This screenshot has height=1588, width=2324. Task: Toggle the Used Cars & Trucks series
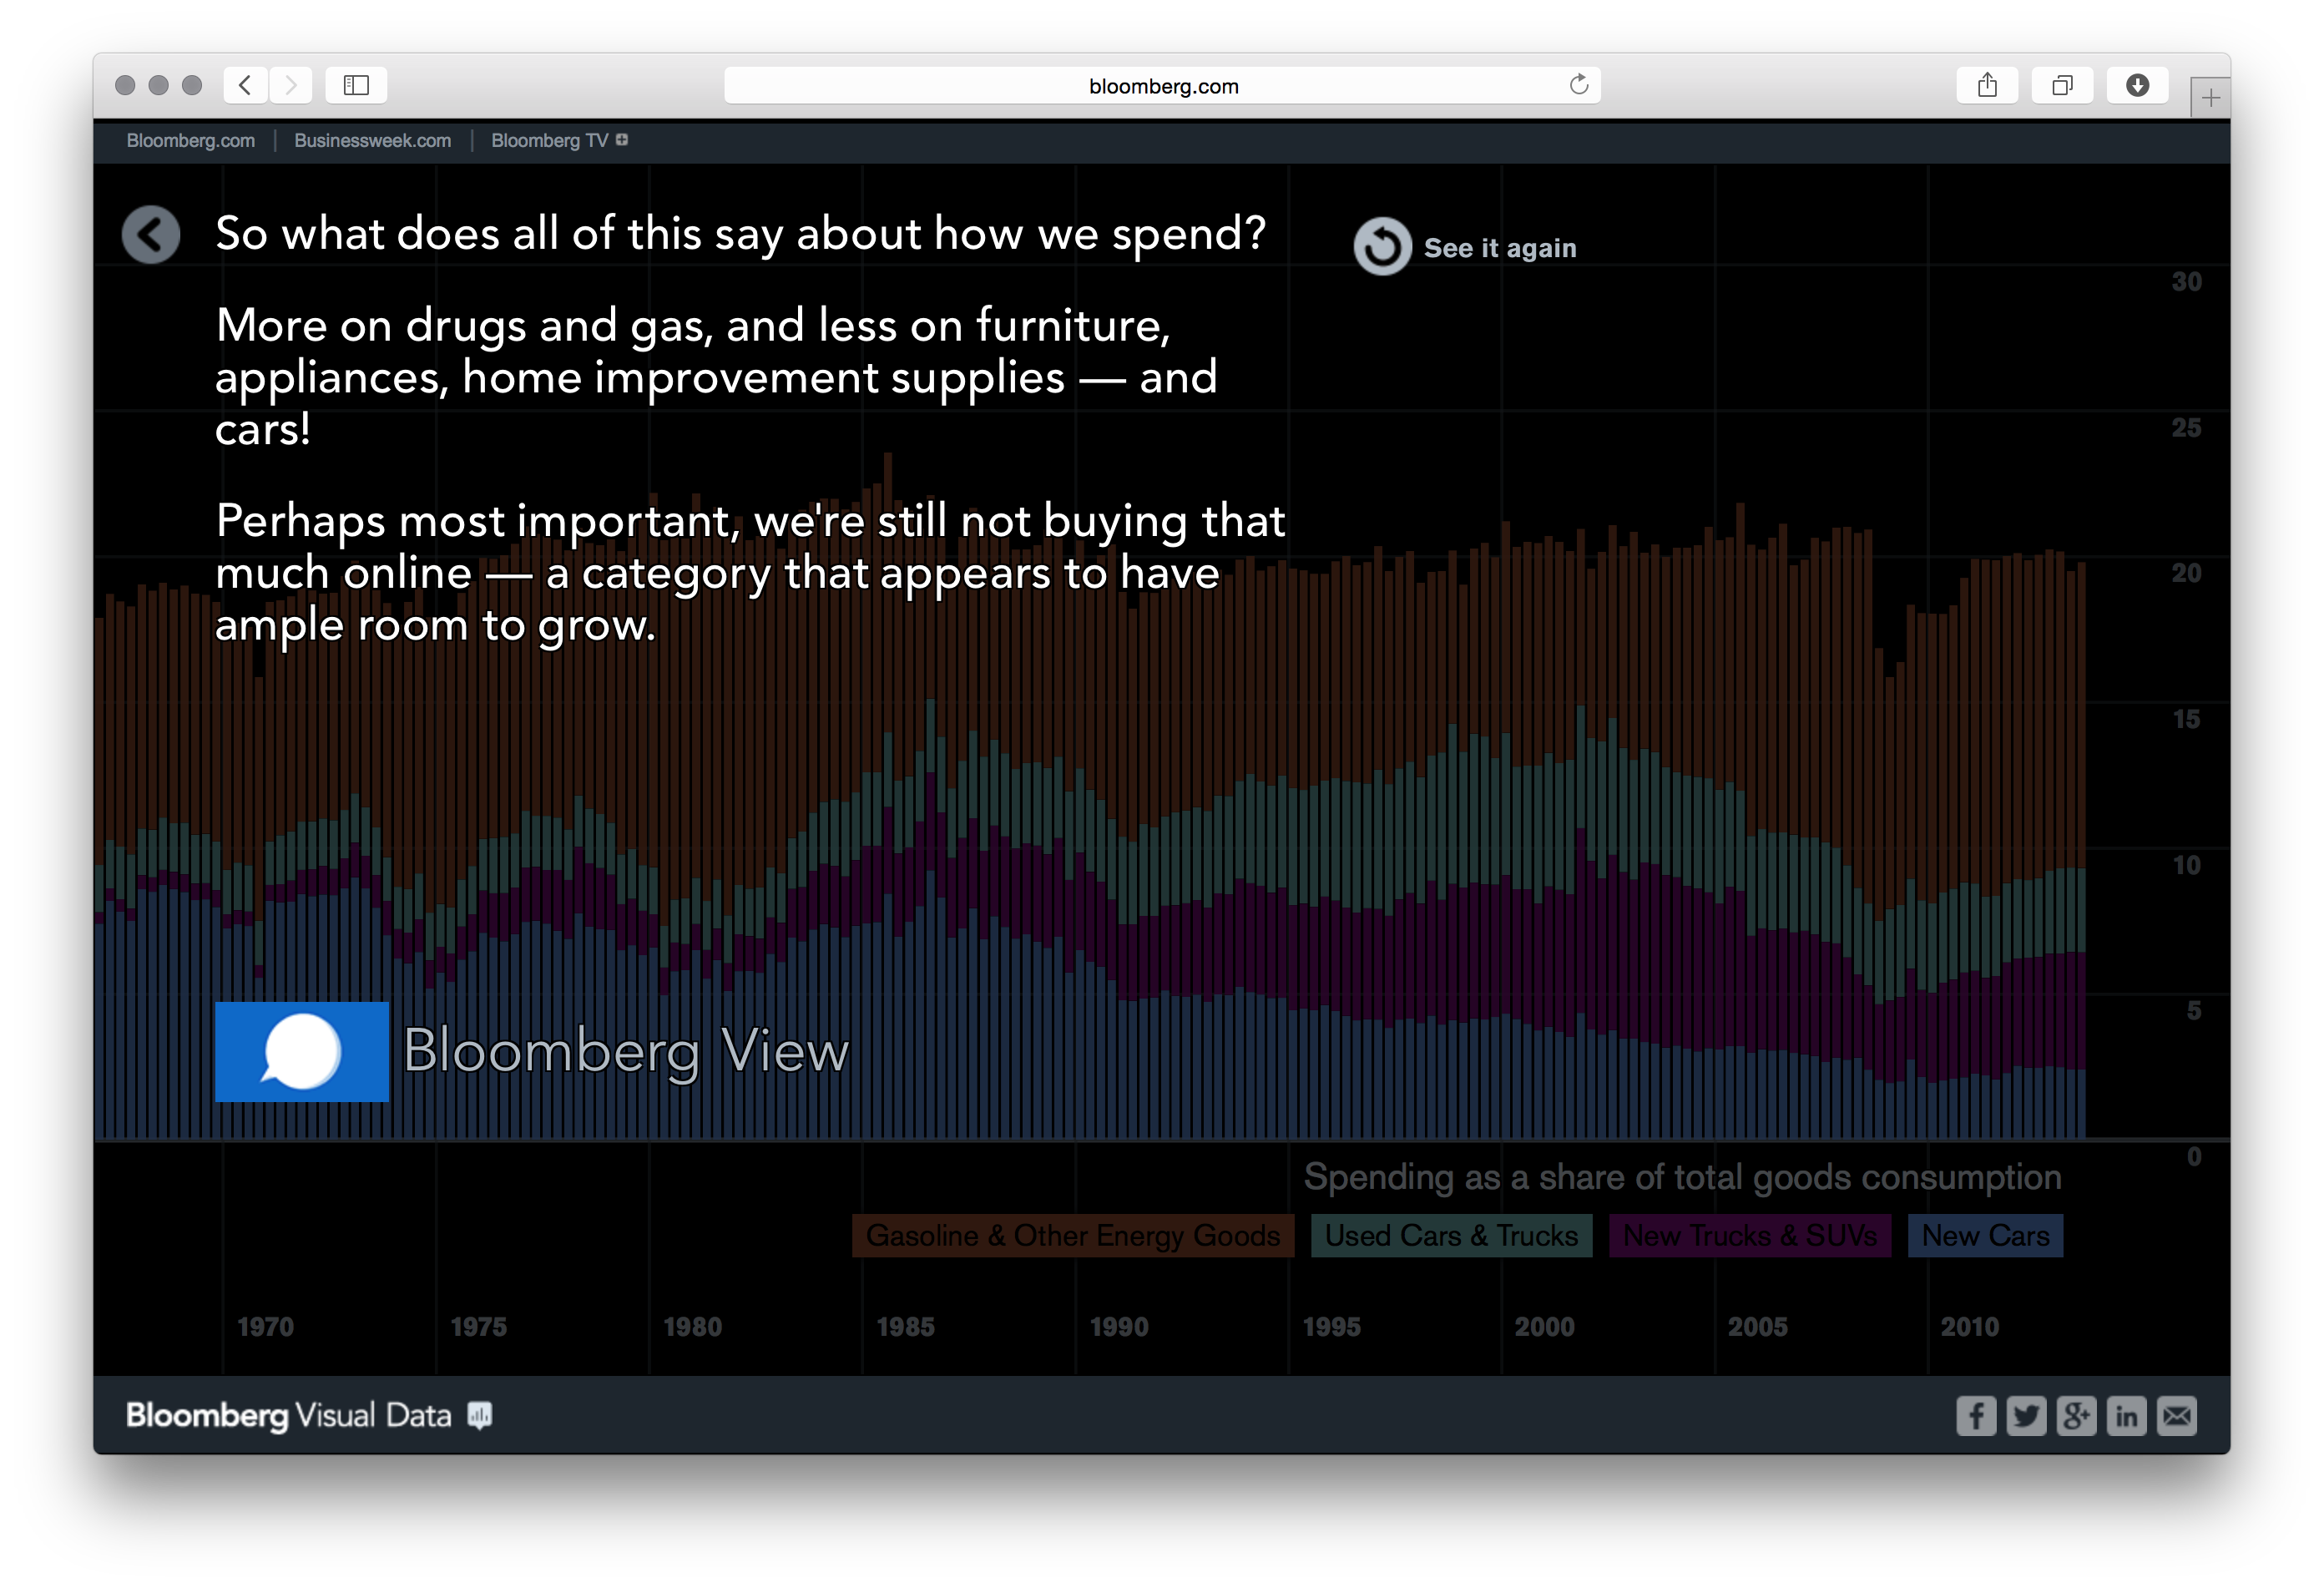pyautogui.click(x=1450, y=1235)
